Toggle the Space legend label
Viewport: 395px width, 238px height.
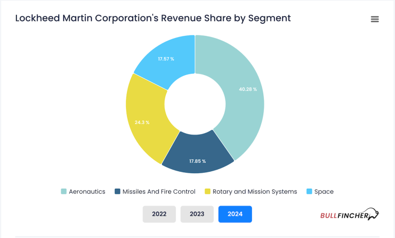click(324, 192)
